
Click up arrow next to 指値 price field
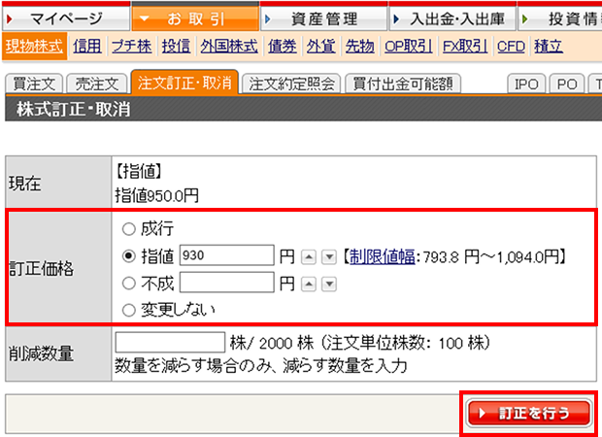309,258
